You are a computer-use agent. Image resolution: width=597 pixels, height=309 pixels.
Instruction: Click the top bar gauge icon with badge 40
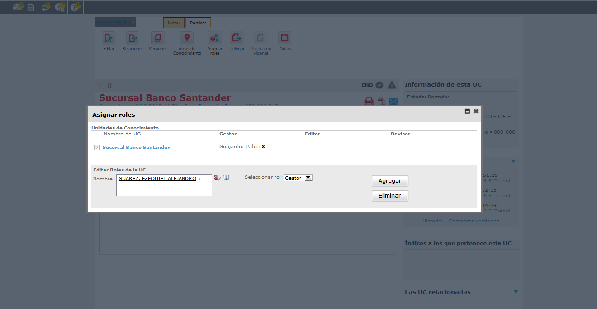pos(18,7)
